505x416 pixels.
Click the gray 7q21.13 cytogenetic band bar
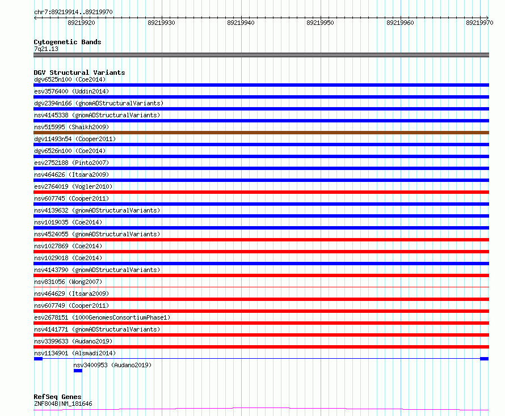tap(261, 55)
